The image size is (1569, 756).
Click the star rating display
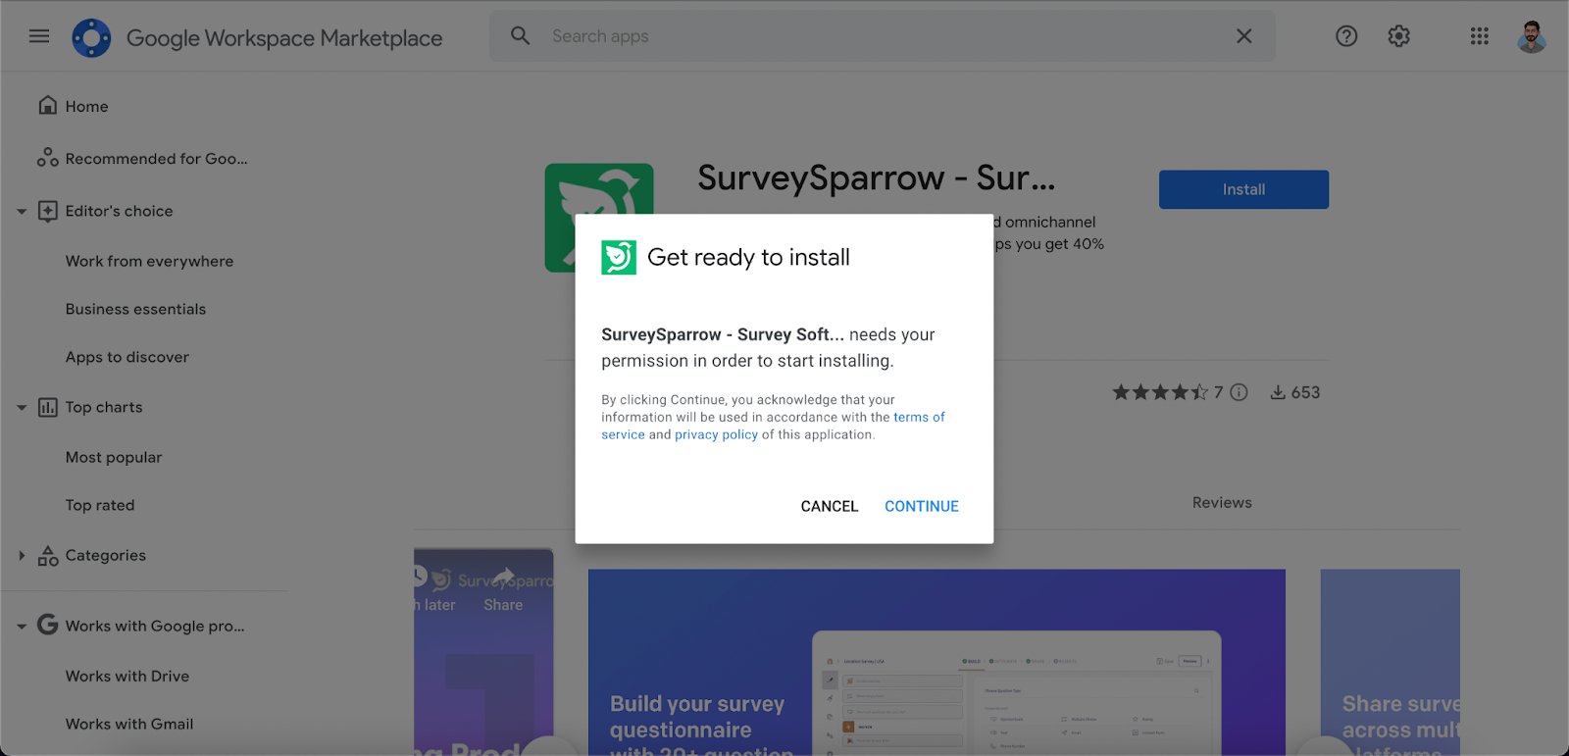click(x=1160, y=392)
